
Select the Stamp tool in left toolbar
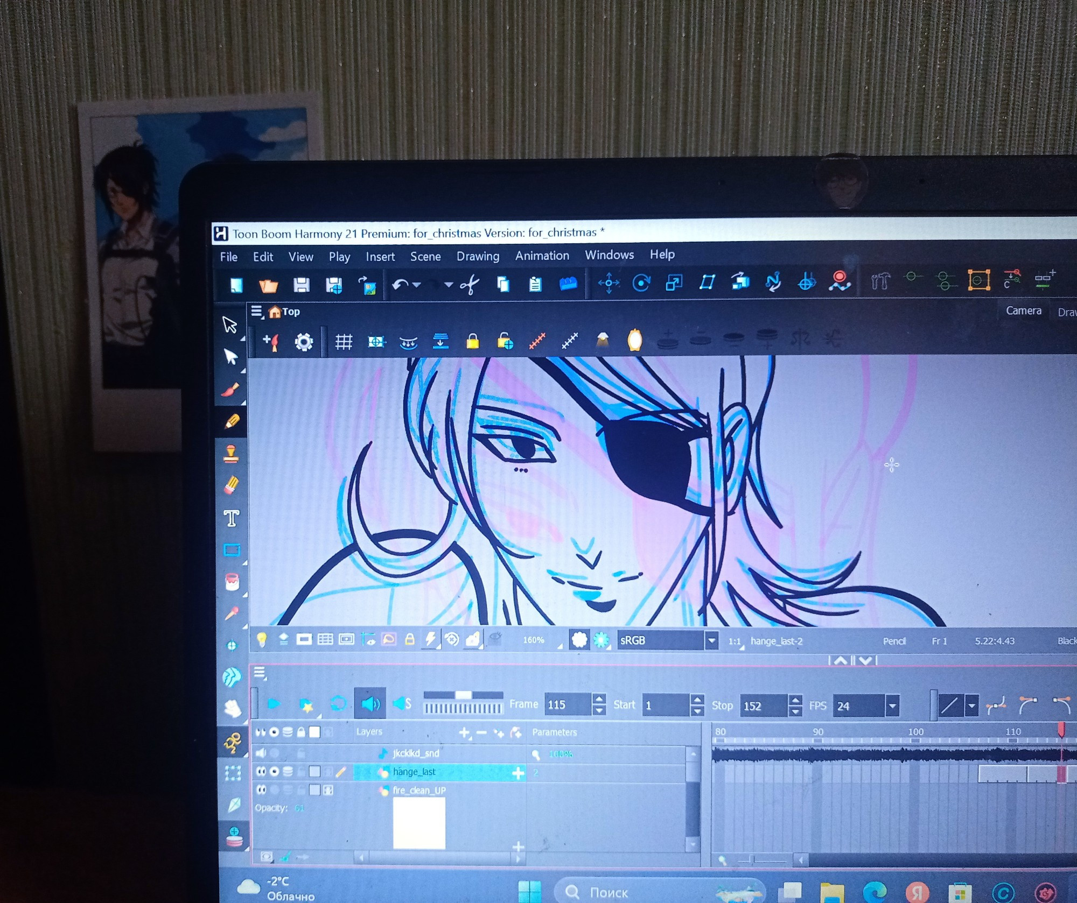(231, 453)
